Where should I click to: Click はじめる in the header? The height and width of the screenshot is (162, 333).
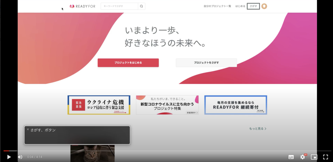click(x=240, y=6)
